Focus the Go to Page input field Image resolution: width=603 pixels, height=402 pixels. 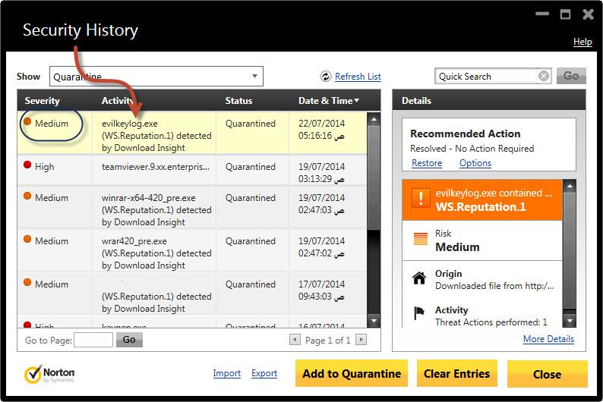coord(93,340)
